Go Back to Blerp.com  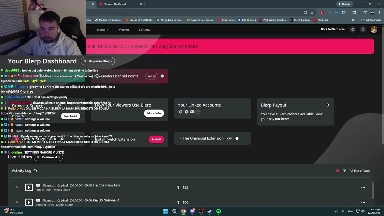pos(333,29)
